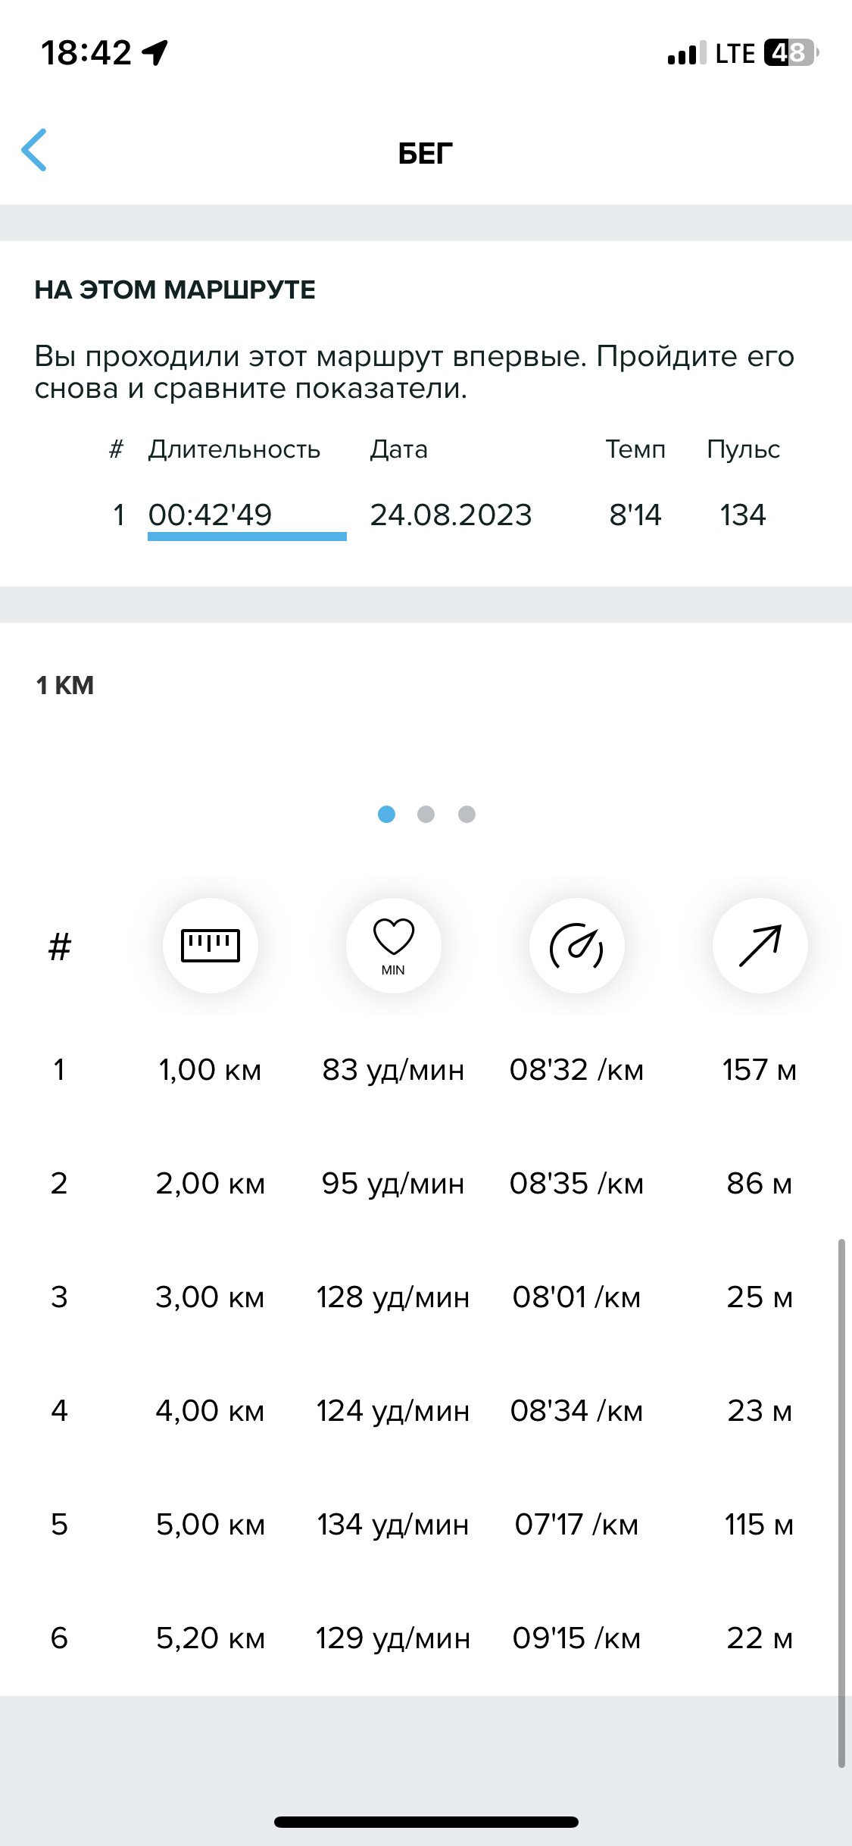Switch to the second page dot
This screenshot has width=852, height=1846.
click(426, 814)
